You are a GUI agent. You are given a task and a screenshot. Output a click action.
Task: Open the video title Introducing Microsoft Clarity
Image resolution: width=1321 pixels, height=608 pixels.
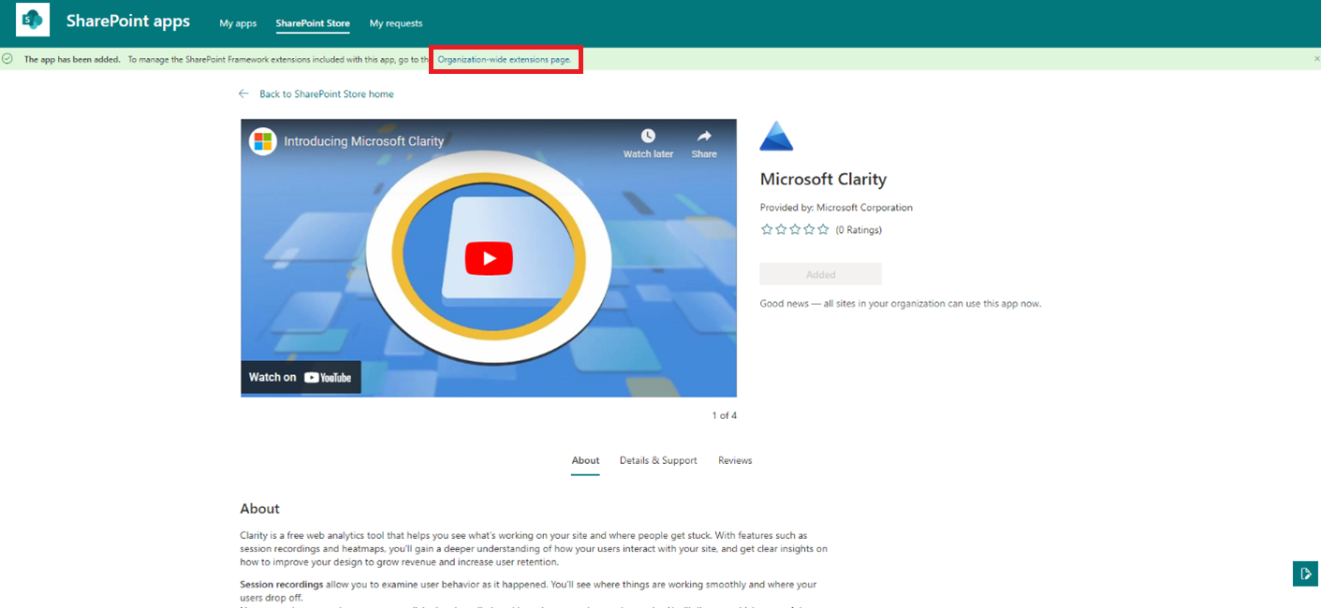point(363,141)
